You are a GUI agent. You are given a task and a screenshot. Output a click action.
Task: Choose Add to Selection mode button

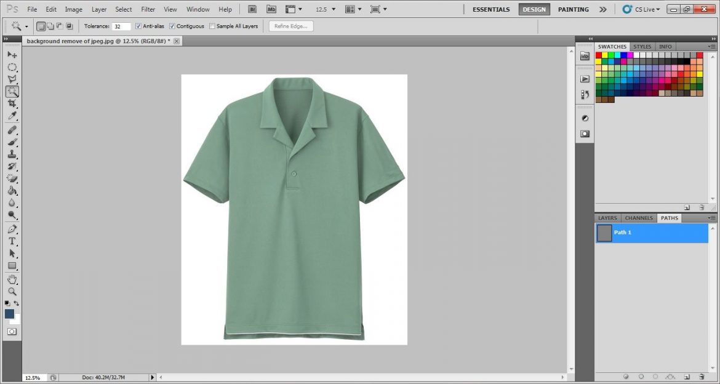click(x=50, y=26)
